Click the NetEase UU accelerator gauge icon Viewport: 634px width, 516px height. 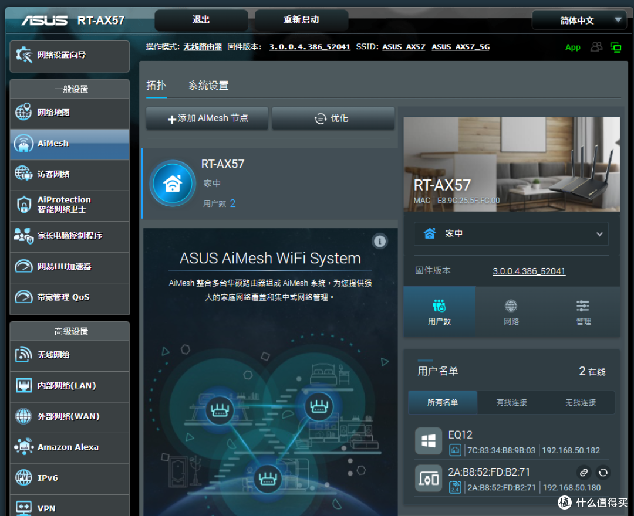pyautogui.click(x=23, y=266)
